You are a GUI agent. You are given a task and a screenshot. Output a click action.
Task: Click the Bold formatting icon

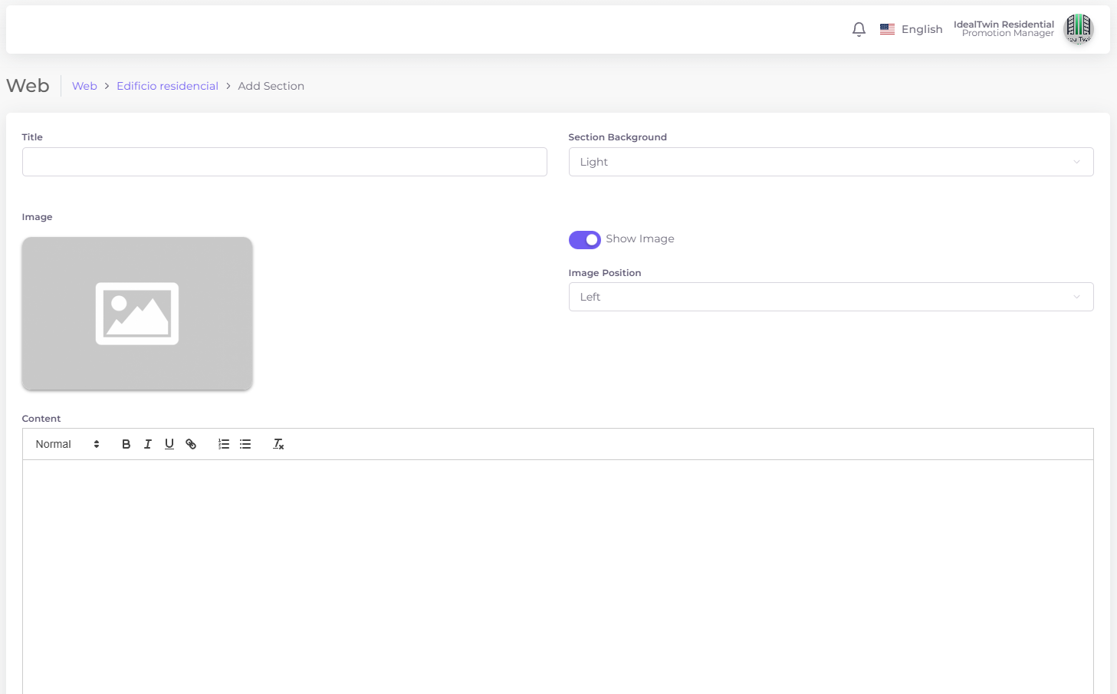pos(126,444)
